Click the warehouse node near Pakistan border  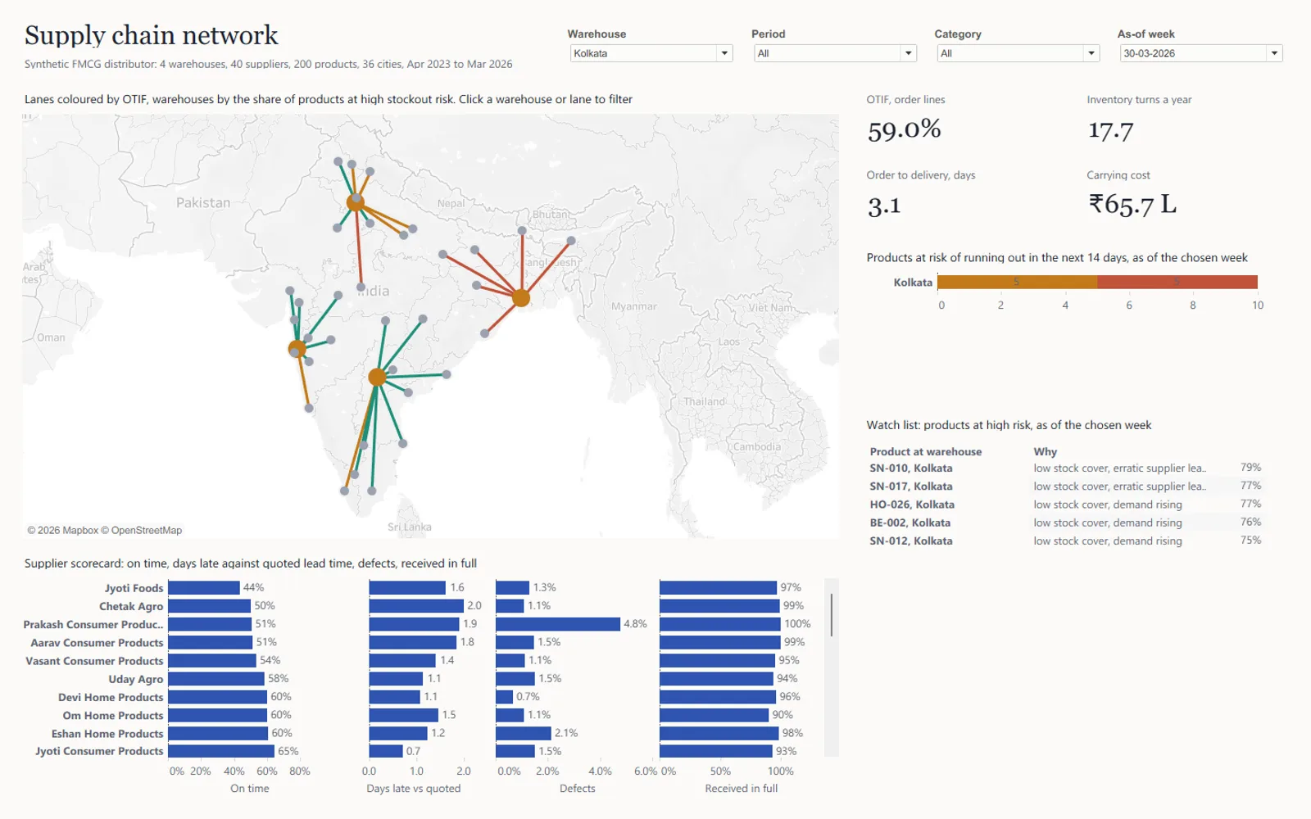(x=356, y=202)
